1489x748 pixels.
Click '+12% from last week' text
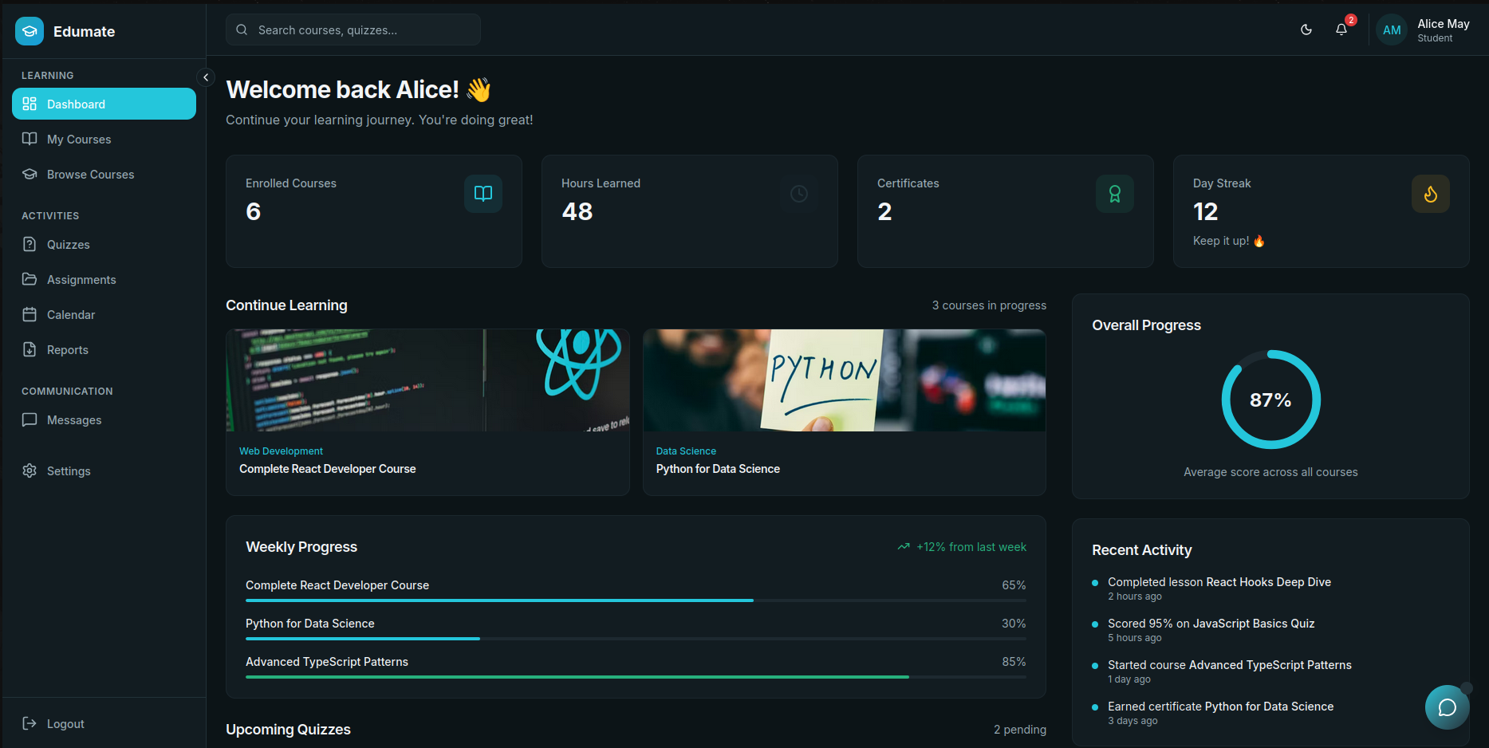tap(971, 547)
